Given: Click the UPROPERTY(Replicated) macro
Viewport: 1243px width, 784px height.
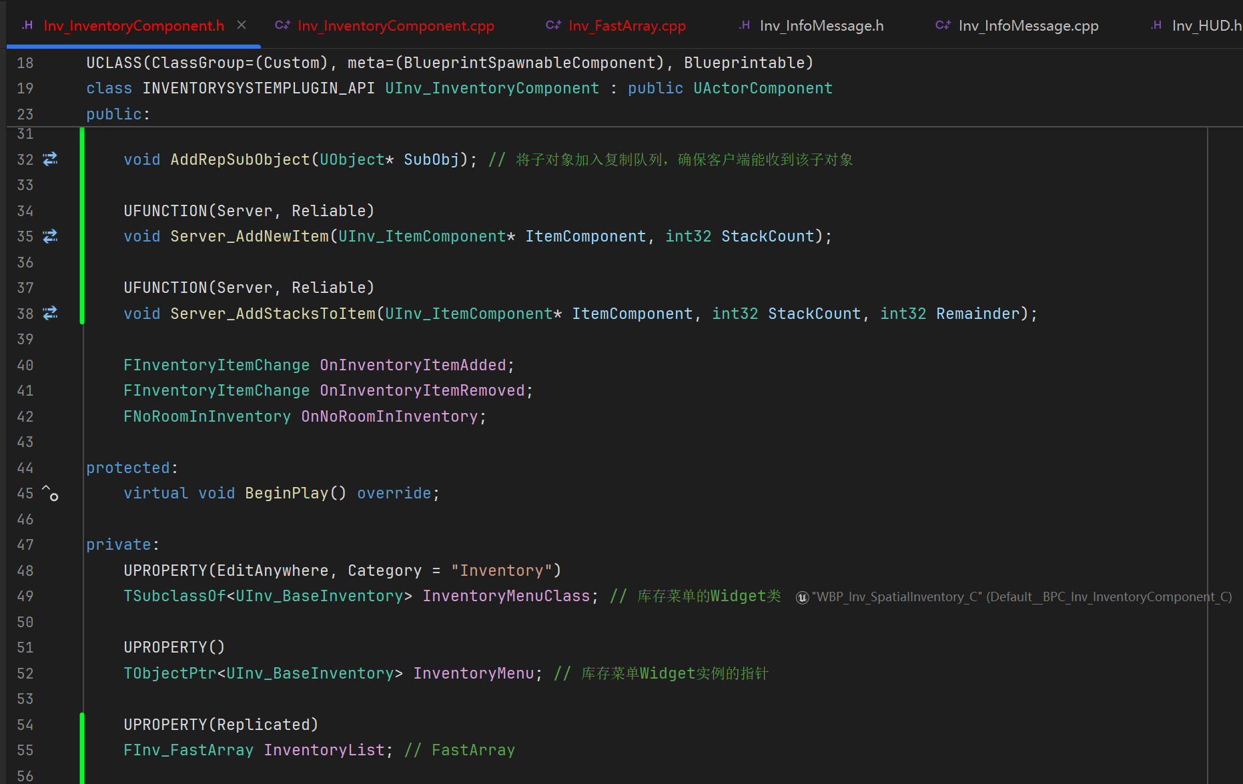Looking at the screenshot, I should pyautogui.click(x=221, y=725).
